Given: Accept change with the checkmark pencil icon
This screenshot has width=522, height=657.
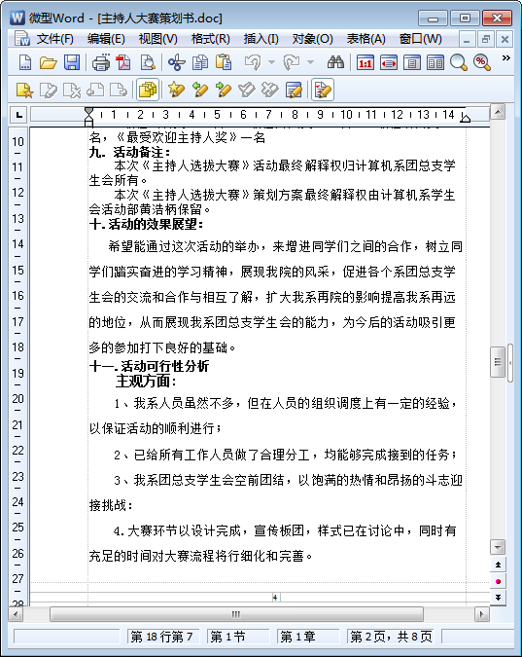Looking at the screenshot, I should tap(247, 90).
